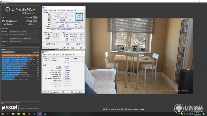Click CPU-Z title icon in lower window

[x=43, y=52]
